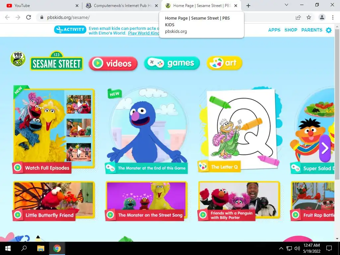340x255 pixels.
Task: Open Watch Full Episodes card
Action: tap(54, 129)
